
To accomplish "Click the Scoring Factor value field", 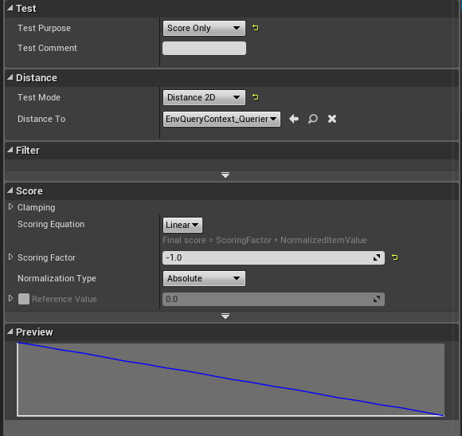I will (x=273, y=258).
